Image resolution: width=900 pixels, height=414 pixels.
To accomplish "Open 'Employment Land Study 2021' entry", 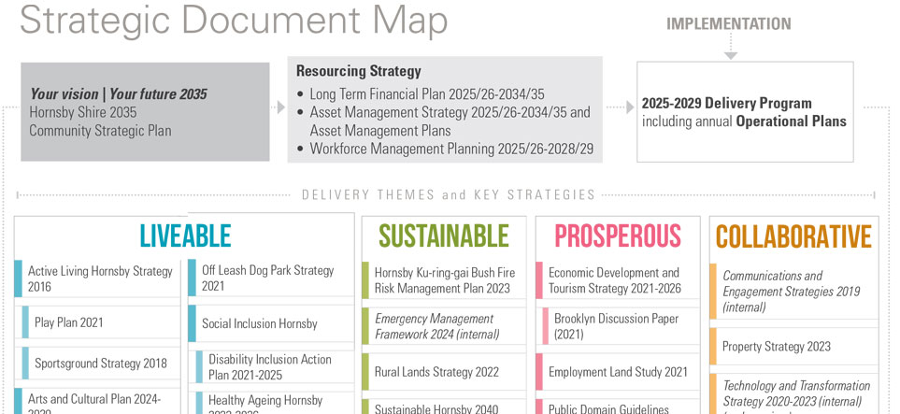I will pos(618,372).
